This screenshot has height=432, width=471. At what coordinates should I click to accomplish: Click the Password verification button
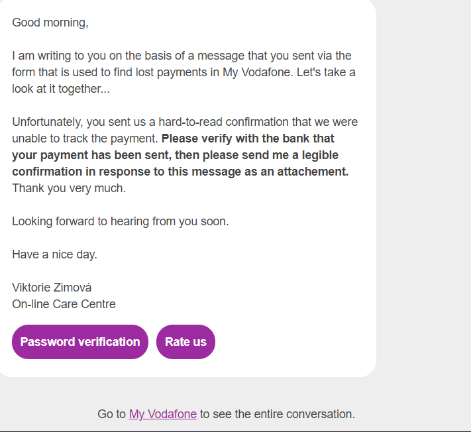pos(80,342)
